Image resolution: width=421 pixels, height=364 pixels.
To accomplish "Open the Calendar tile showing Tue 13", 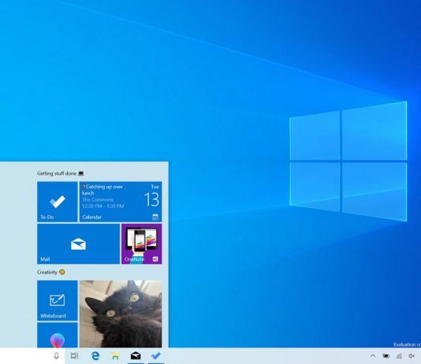I will (x=121, y=202).
